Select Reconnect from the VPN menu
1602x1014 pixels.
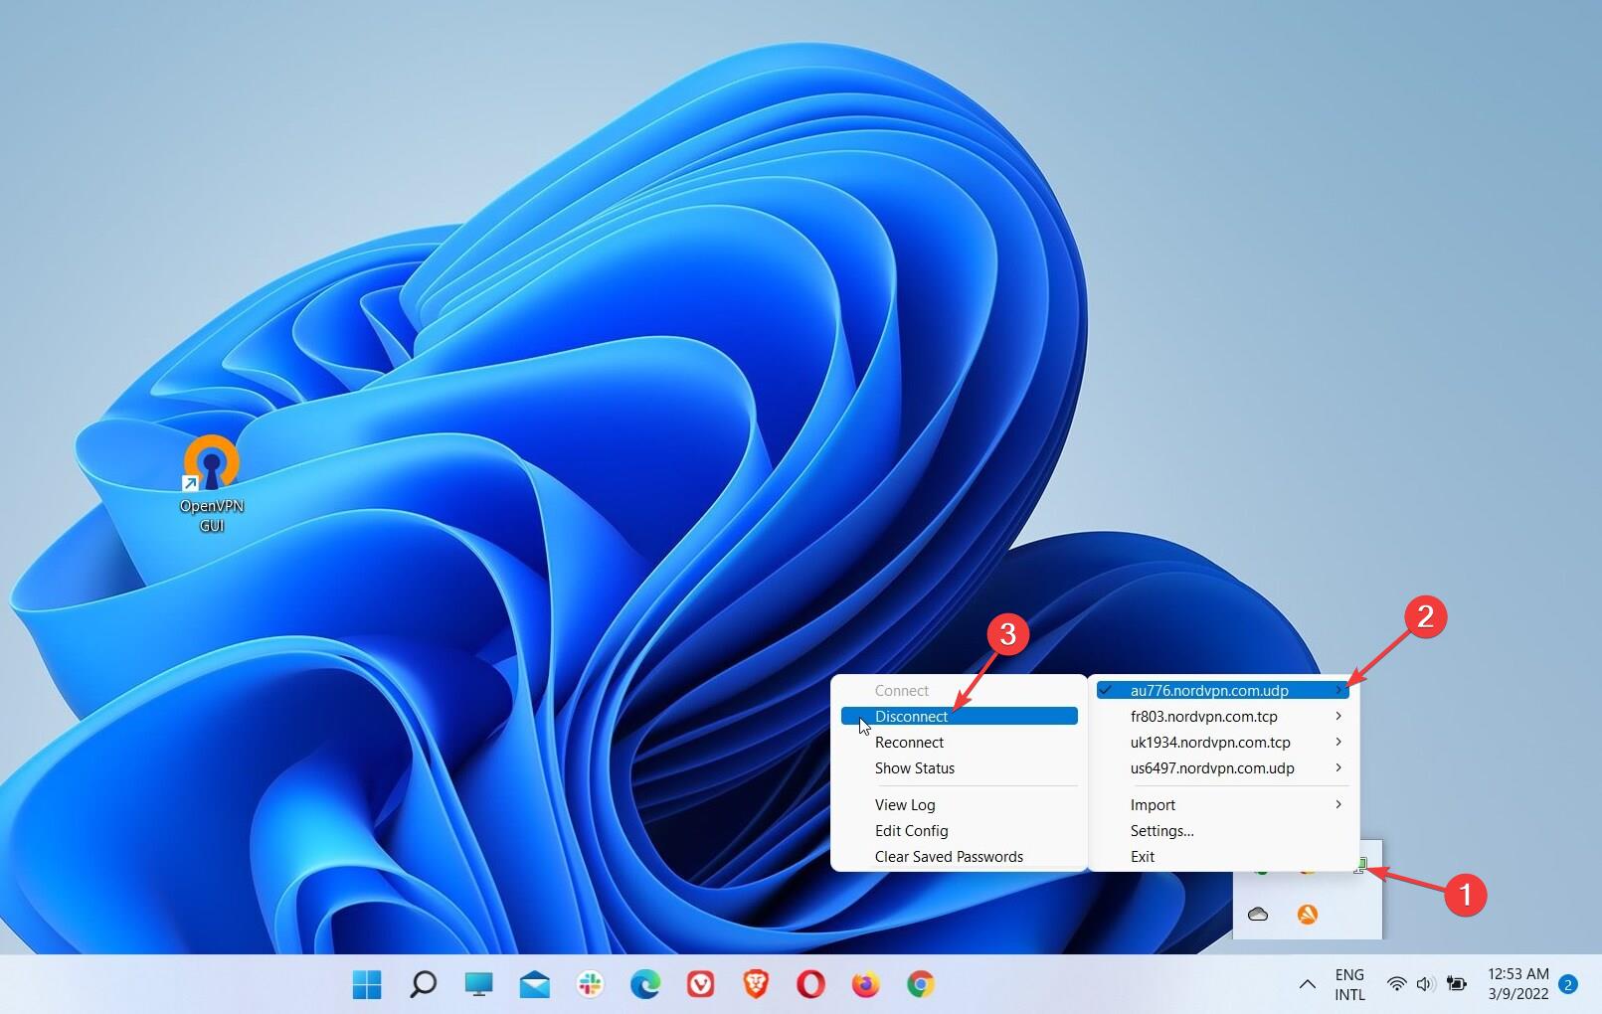[x=909, y=742]
